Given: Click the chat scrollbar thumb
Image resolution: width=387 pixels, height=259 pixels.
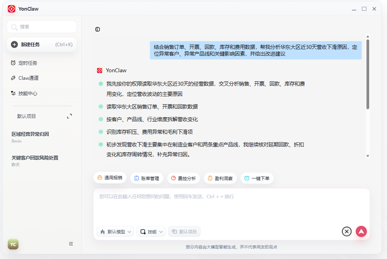Looking at the screenshot, I should click(368, 74).
